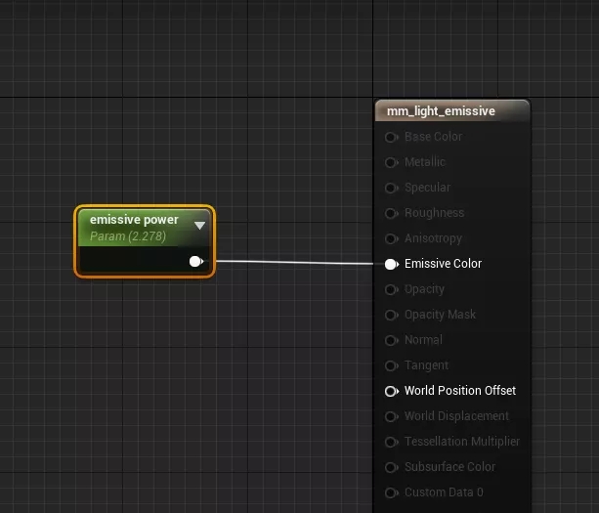599x513 pixels.
Task: Click the Anisotropy input pin
Action: point(391,238)
